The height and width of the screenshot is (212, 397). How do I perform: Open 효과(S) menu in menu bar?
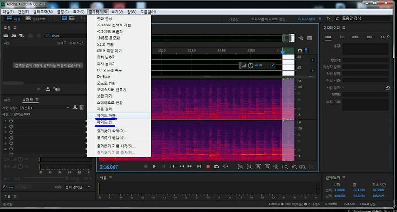tap(79, 12)
